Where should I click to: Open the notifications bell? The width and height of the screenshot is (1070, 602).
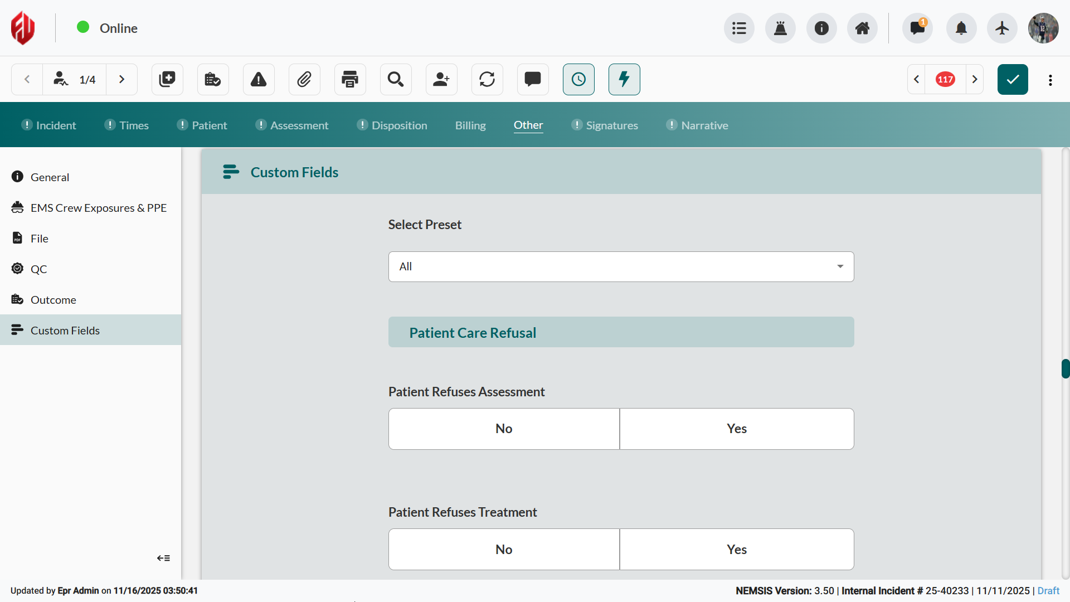961,28
